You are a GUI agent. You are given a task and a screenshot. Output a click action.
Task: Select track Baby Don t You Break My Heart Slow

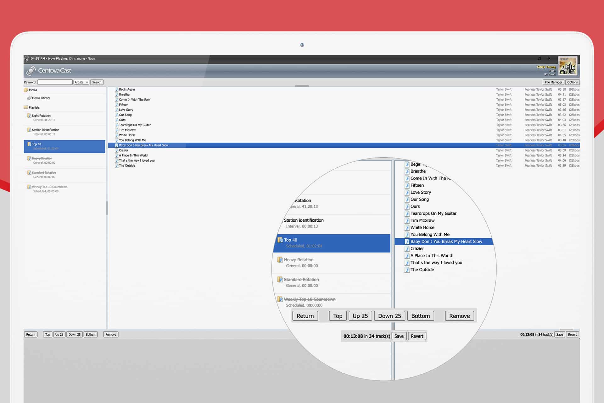pos(144,145)
